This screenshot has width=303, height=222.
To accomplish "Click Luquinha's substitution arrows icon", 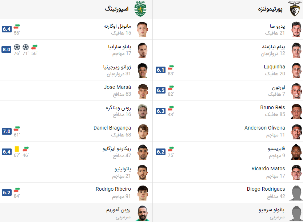I will [x=171, y=67].
